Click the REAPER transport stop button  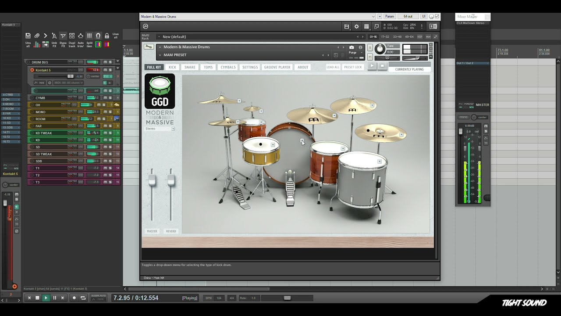tap(37, 298)
